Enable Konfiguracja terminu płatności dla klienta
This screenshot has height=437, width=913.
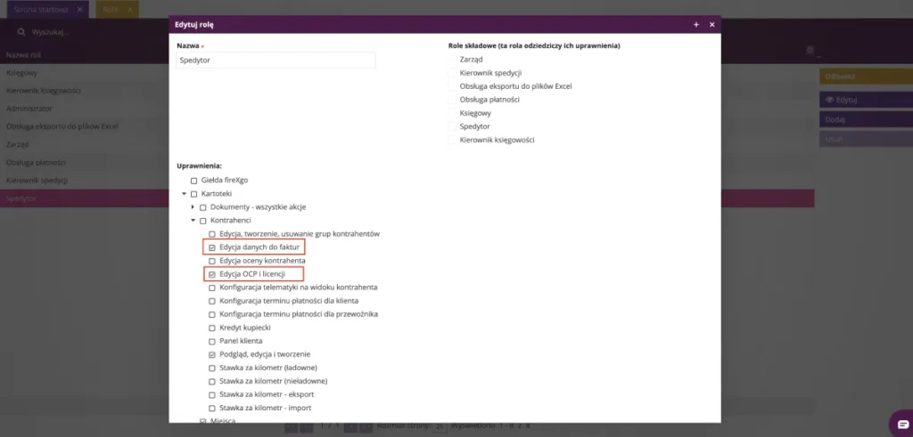click(212, 301)
